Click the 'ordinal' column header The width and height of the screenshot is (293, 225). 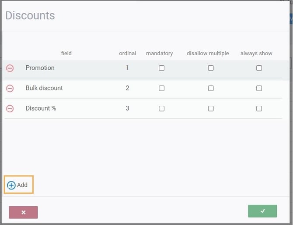click(x=128, y=53)
